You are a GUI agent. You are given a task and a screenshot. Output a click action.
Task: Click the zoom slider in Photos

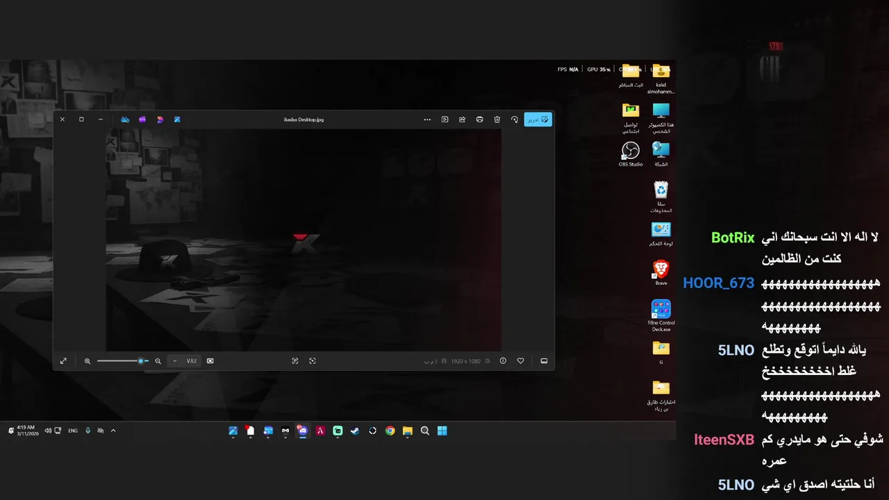[123, 361]
